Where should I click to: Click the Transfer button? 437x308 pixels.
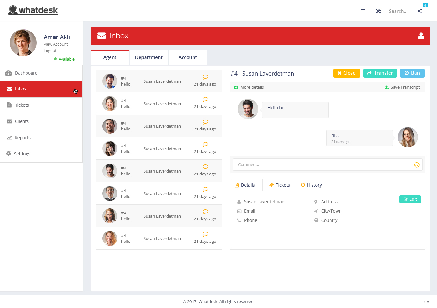click(380, 73)
